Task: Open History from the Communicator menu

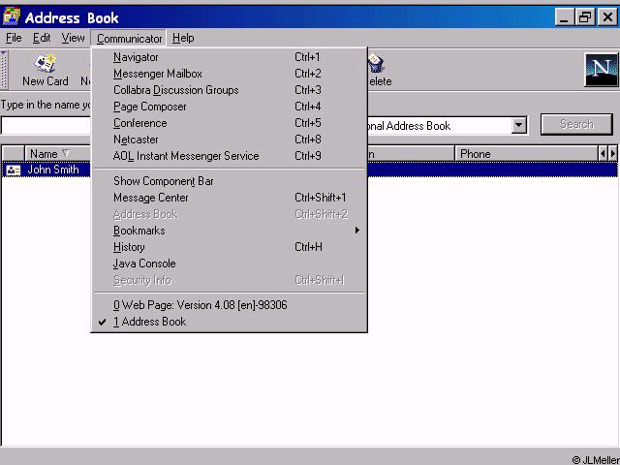Action: pos(229,247)
